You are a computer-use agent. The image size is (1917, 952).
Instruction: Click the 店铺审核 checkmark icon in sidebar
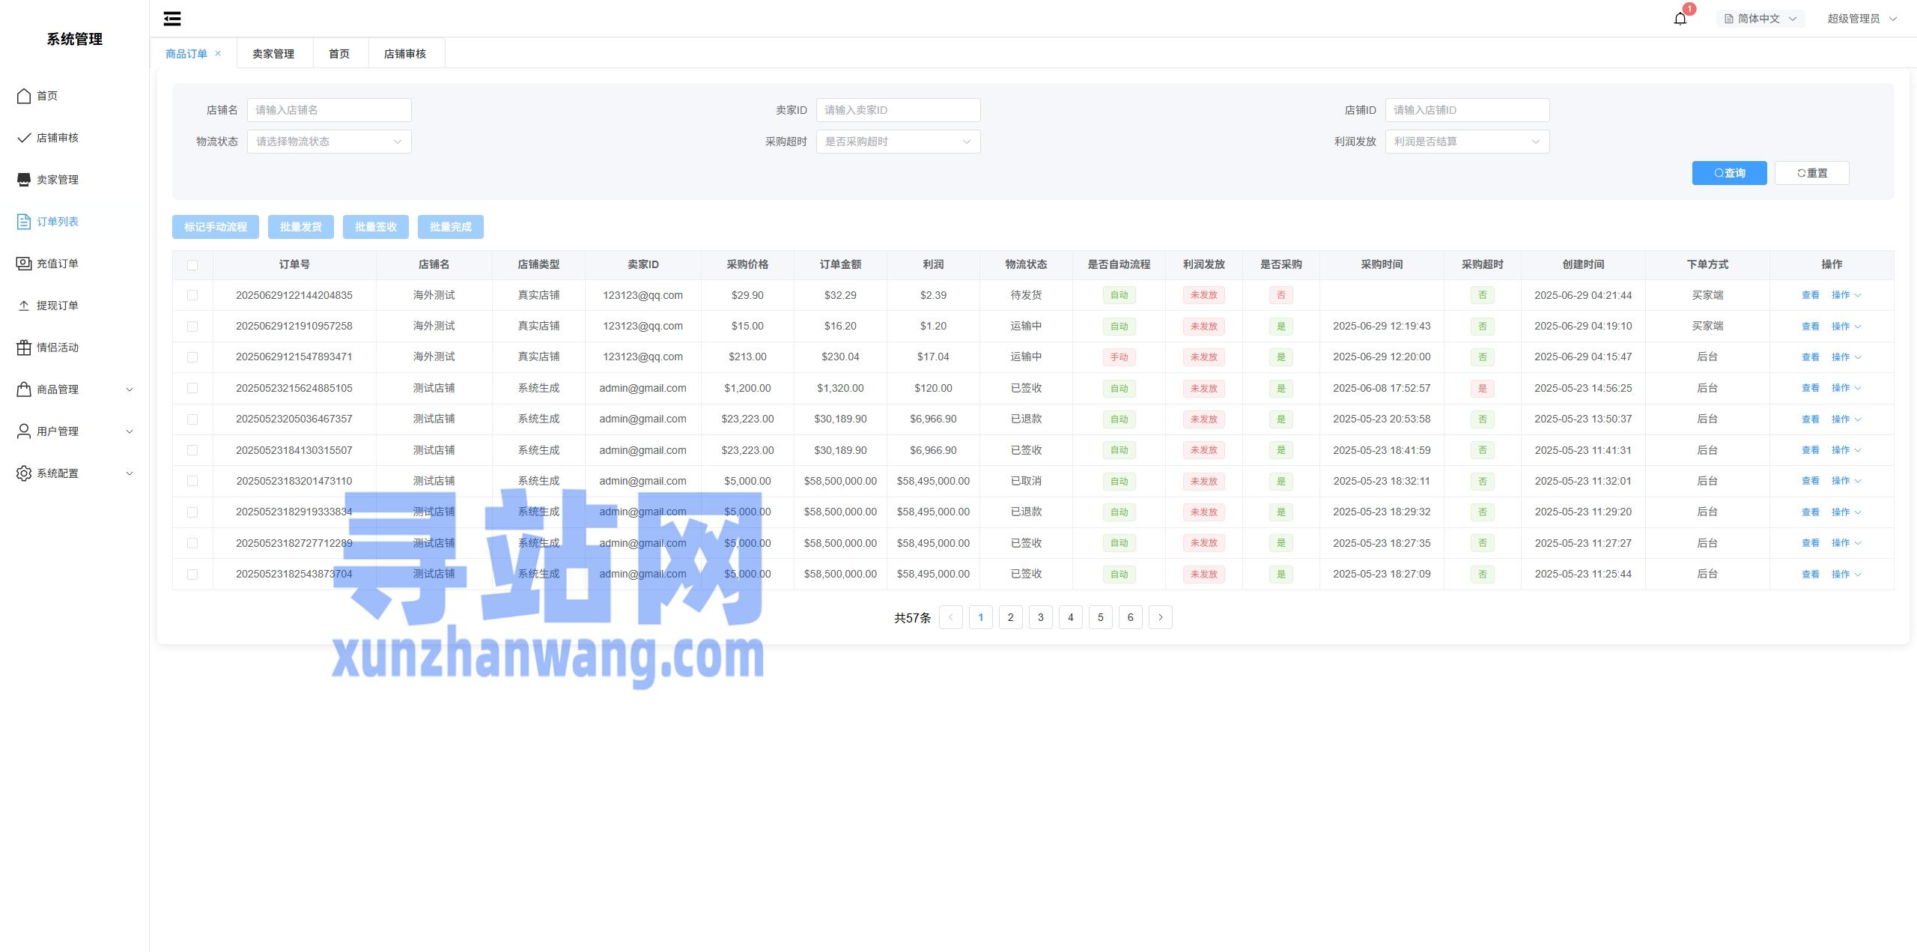[24, 138]
